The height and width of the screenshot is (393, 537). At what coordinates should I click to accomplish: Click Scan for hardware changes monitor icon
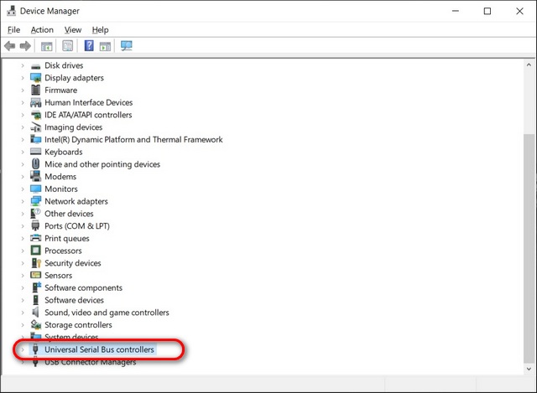click(x=127, y=45)
